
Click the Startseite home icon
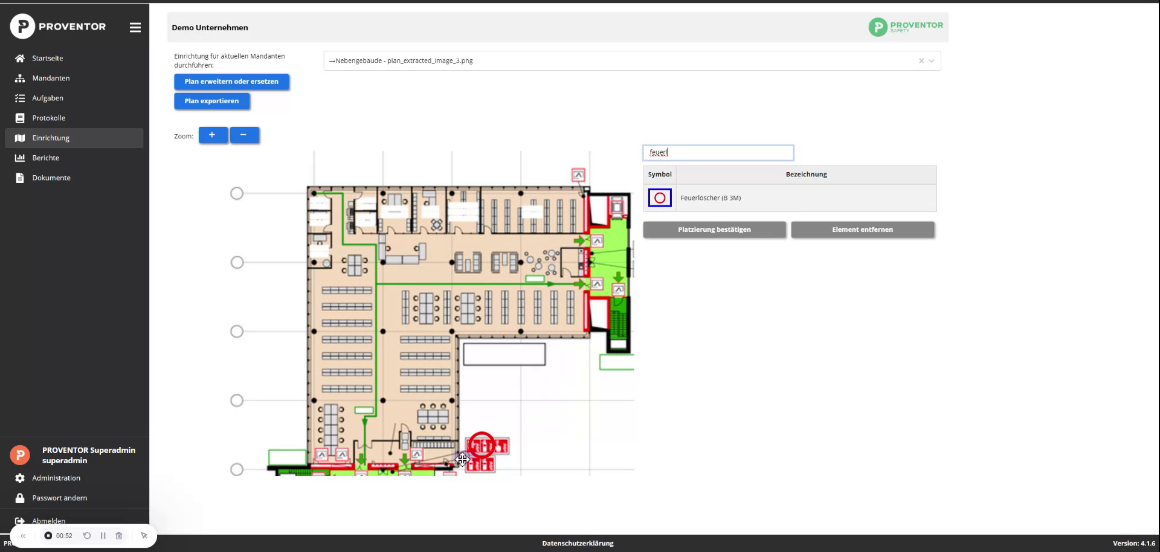20,58
